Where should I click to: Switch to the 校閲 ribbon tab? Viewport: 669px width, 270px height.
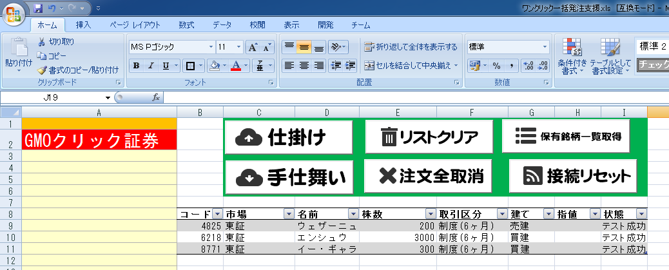[257, 25]
